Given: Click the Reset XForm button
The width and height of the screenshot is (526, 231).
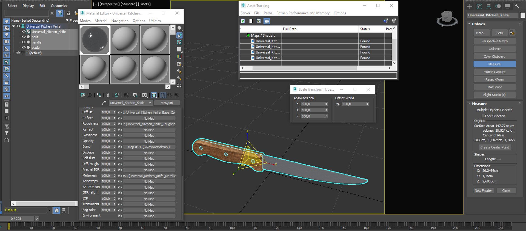Looking at the screenshot, I should [494, 79].
